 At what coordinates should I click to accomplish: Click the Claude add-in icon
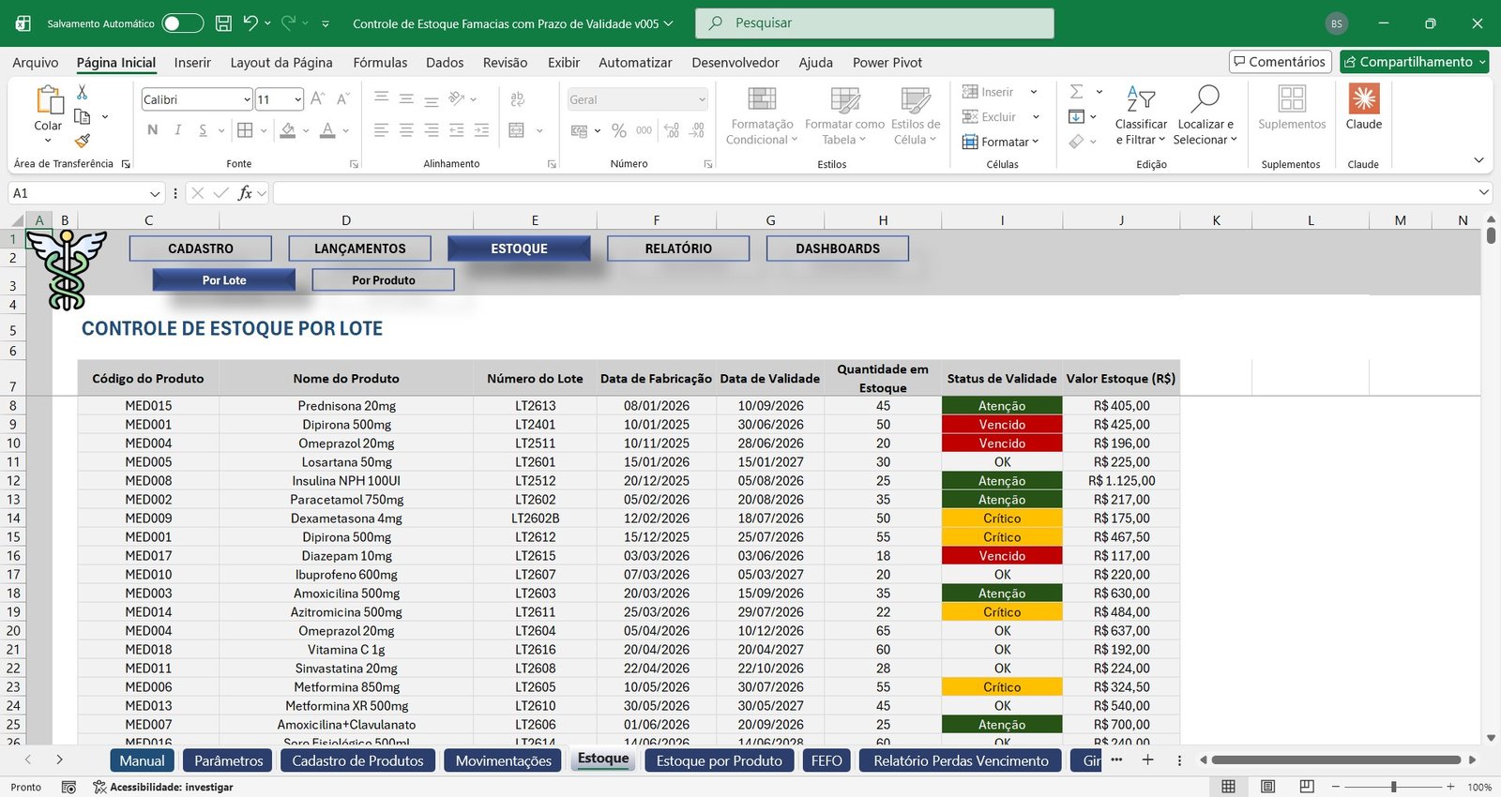coord(1364,98)
